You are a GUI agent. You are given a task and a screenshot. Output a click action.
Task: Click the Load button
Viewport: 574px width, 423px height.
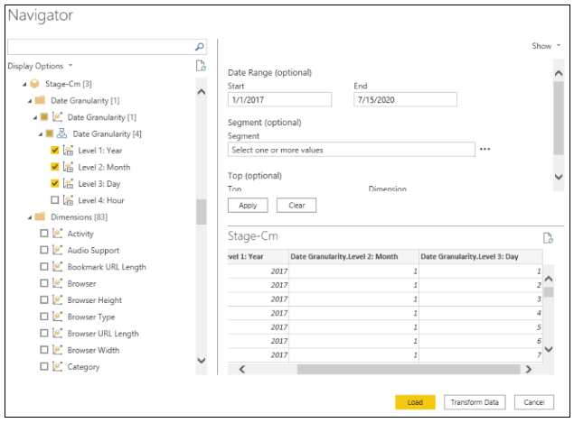click(415, 402)
